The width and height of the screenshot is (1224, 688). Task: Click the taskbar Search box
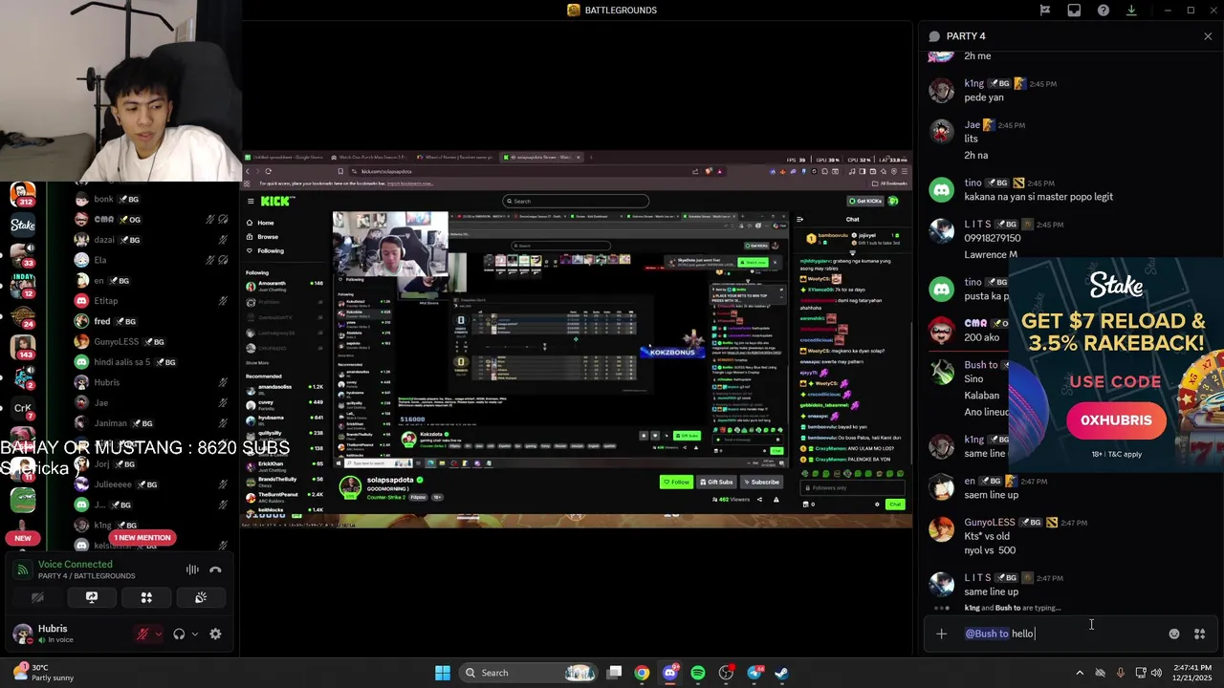530,673
